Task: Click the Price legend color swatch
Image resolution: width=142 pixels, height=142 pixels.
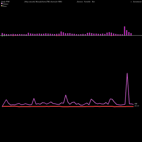Action: coord(2,6)
